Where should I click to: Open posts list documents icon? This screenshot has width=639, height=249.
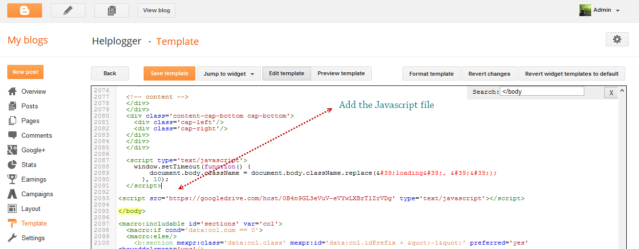tap(111, 10)
